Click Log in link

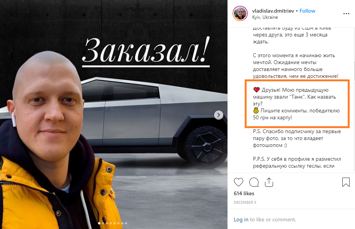[241, 219]
